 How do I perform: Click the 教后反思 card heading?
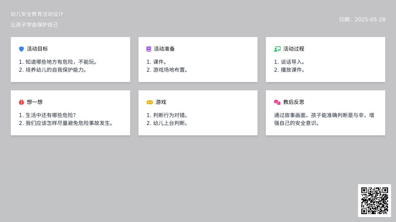tap(294, 102)
